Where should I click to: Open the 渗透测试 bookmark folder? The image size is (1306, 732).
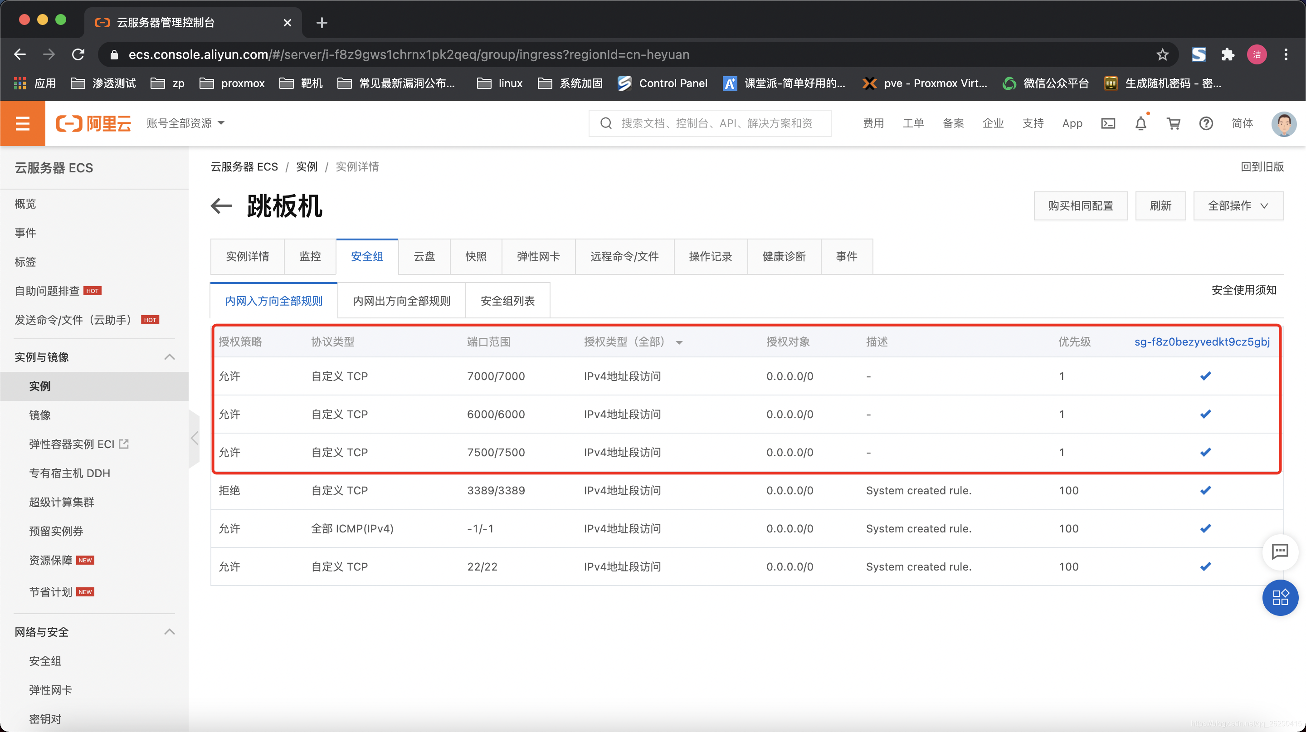coord(103,83)
